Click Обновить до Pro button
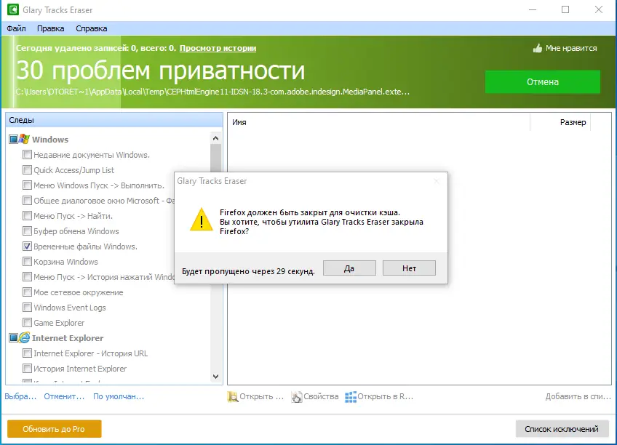This screenshot has width=617, height=445. (x=55, y=429)
